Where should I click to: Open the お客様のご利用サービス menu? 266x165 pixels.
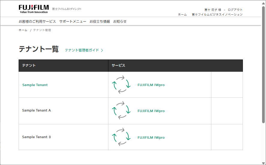click(x=37, y=22)
